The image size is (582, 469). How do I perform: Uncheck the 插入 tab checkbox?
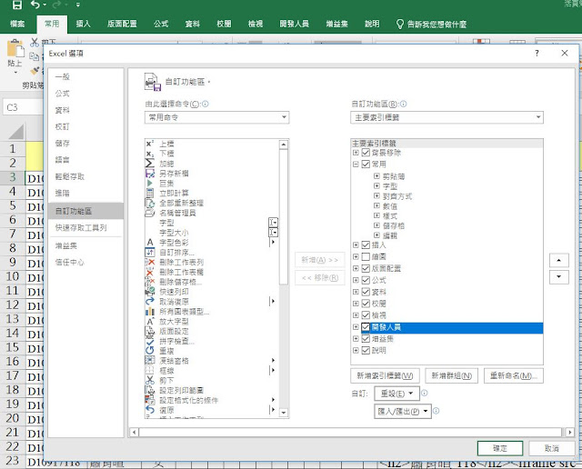[x=366, y=244]
